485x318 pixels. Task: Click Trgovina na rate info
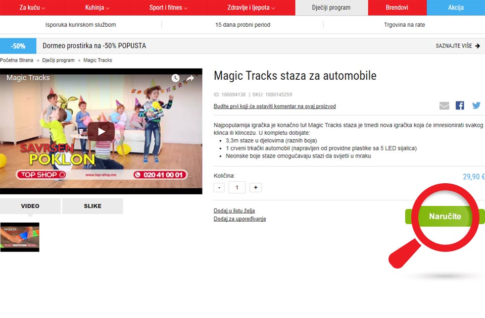[x=405, y=25]
